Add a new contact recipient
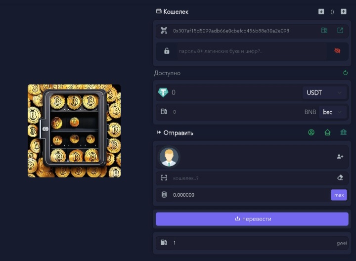Viewport: 356px width, 261px height. point(340,157)
